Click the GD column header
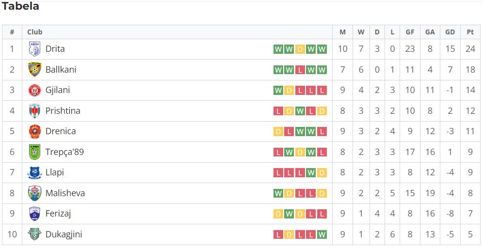 coord(450,32)
